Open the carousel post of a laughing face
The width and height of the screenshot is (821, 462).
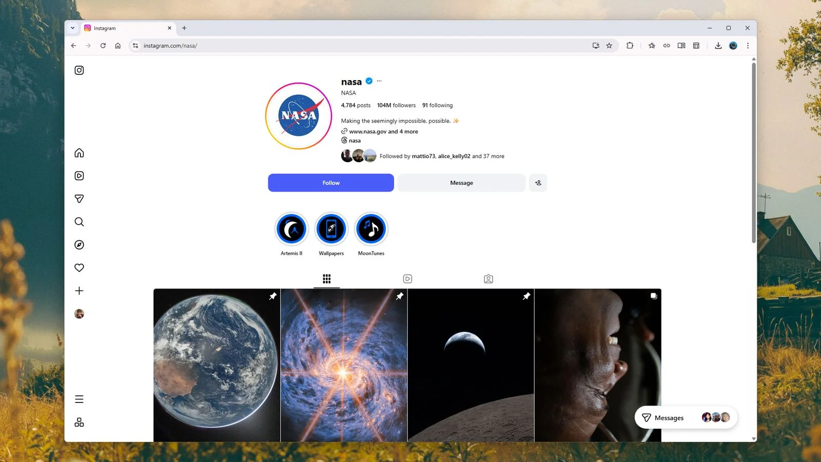coord(598,365)
